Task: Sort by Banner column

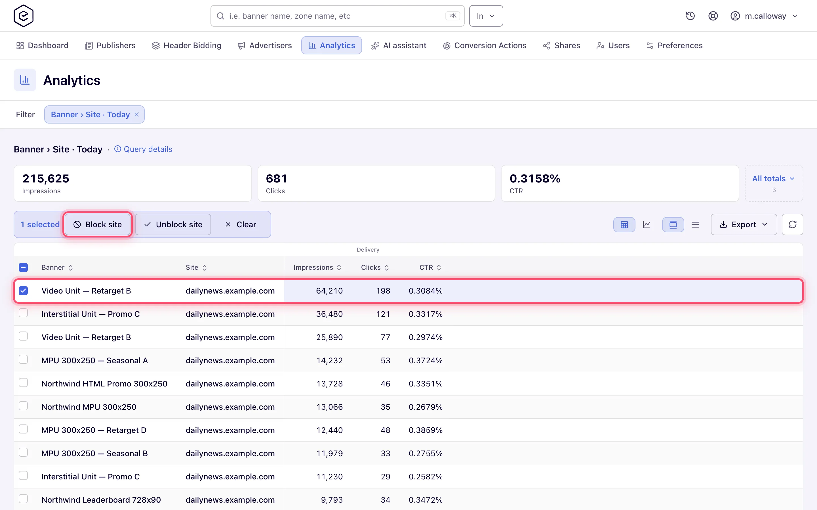Action: [57, 267]
